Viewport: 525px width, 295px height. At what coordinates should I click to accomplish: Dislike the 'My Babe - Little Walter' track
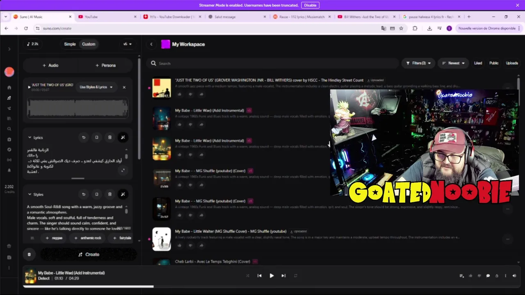(x=190, y=245)
